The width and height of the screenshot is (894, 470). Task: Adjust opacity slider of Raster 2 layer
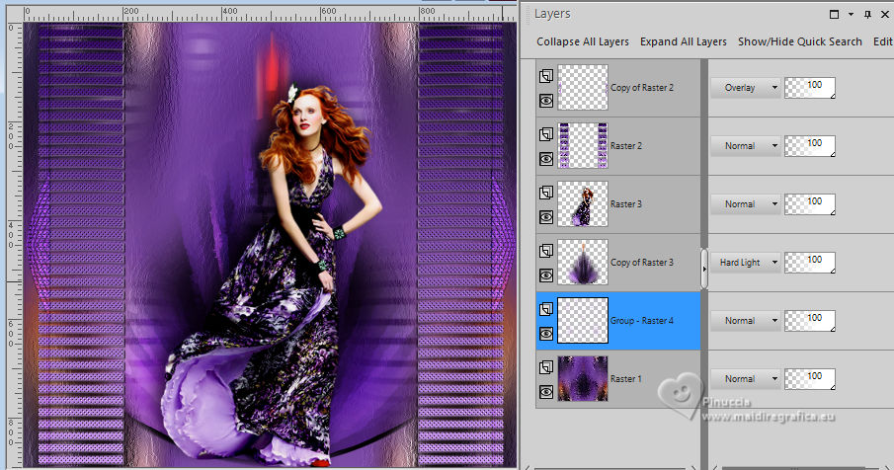[x=809, y=146]
